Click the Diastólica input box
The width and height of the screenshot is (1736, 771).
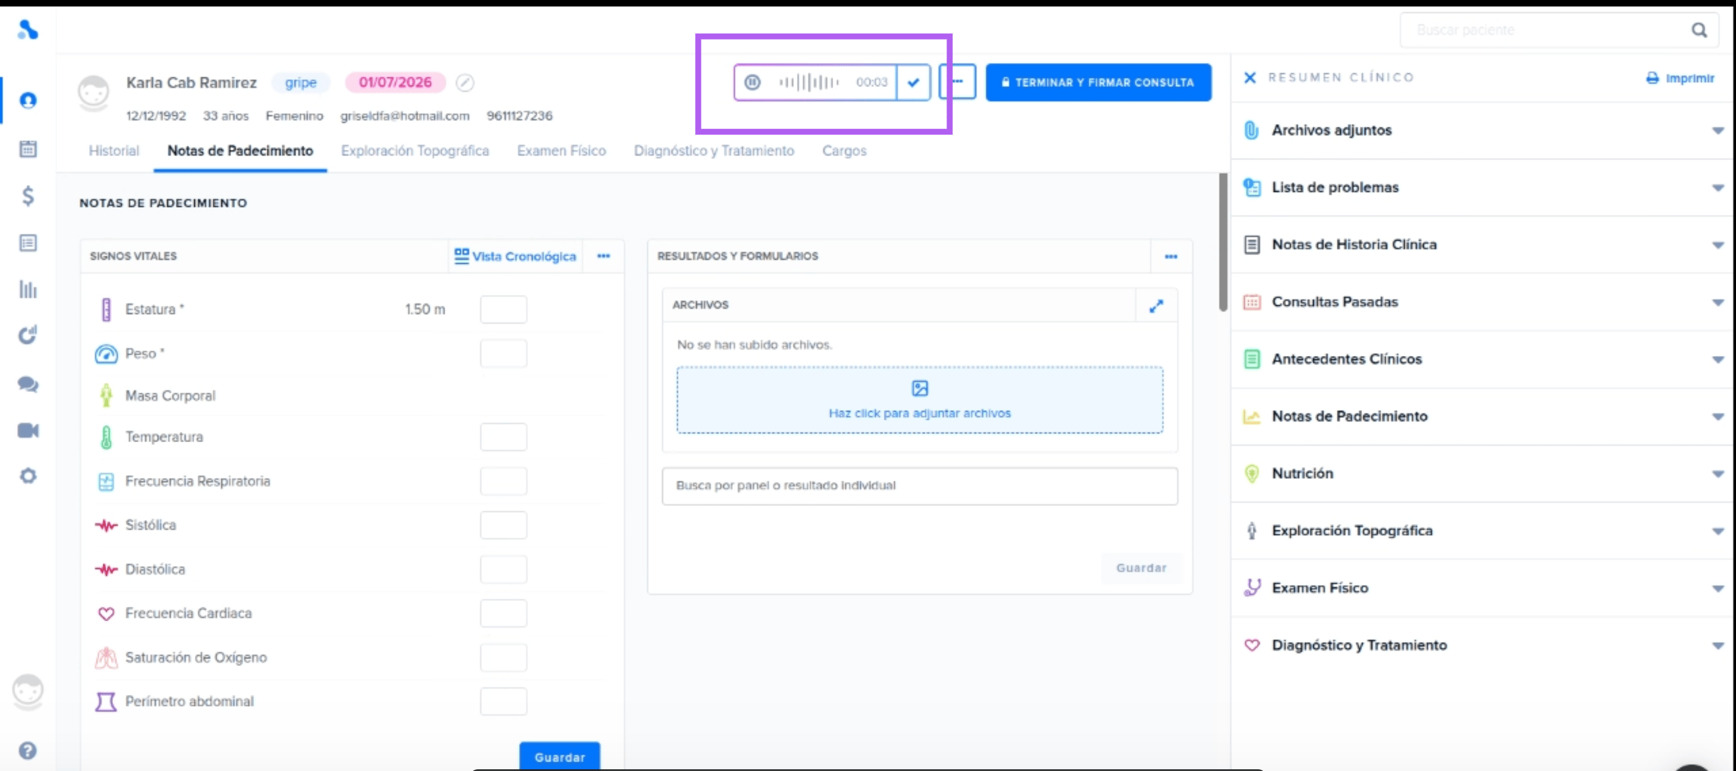pyautogui.click(x=504, y=570)
